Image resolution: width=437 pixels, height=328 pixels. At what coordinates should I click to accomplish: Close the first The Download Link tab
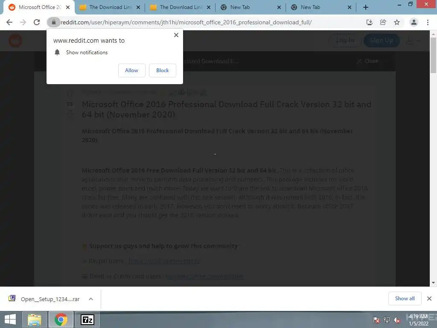tap(138, 7)
